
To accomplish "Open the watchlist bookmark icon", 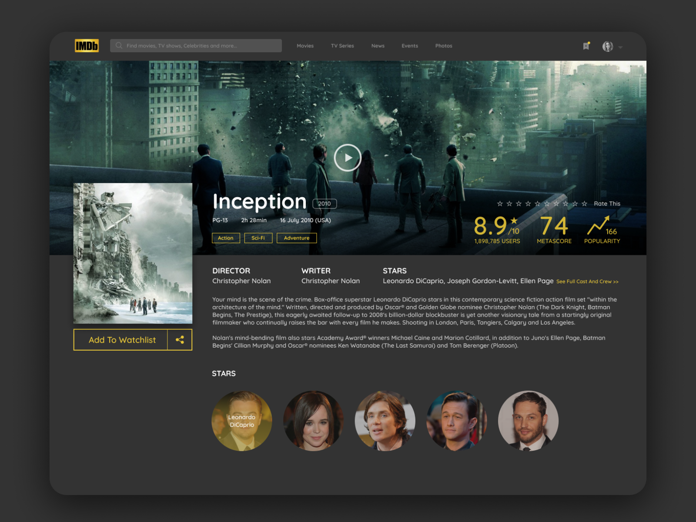I will point(586,46).
